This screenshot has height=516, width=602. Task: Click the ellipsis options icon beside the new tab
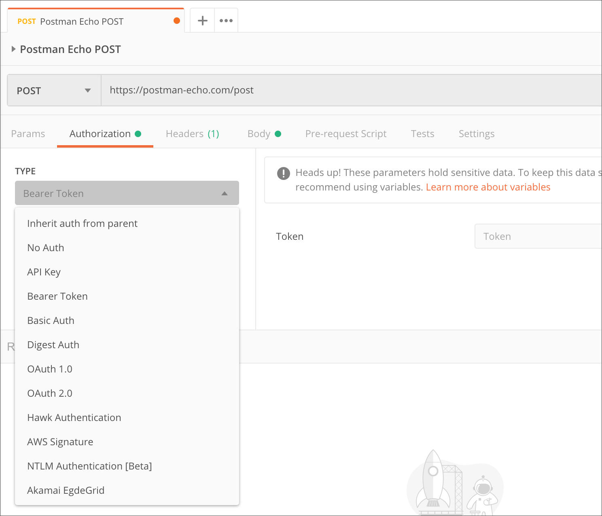pos(226,20)
